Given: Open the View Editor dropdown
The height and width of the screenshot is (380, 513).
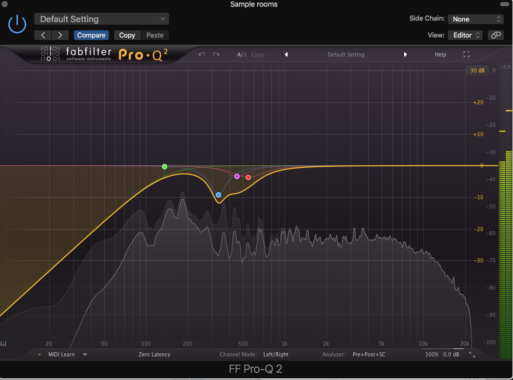Looking at the screenshot, I should pos(465,35).
